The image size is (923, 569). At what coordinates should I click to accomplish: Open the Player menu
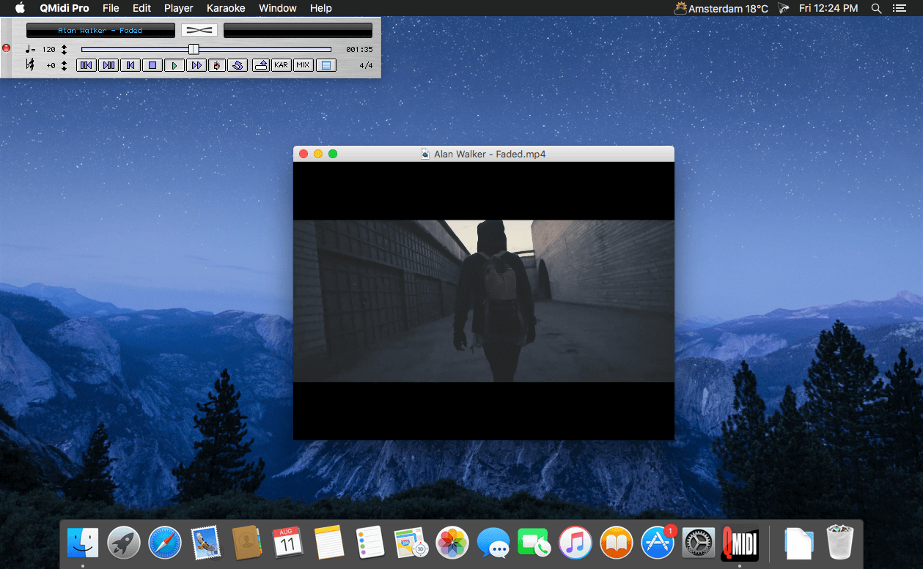click(x=179, y=8)
